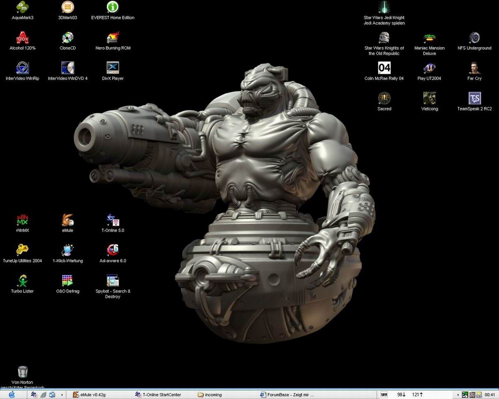
Task: Click the Play UT2004 icon
Action: point(429,68)
